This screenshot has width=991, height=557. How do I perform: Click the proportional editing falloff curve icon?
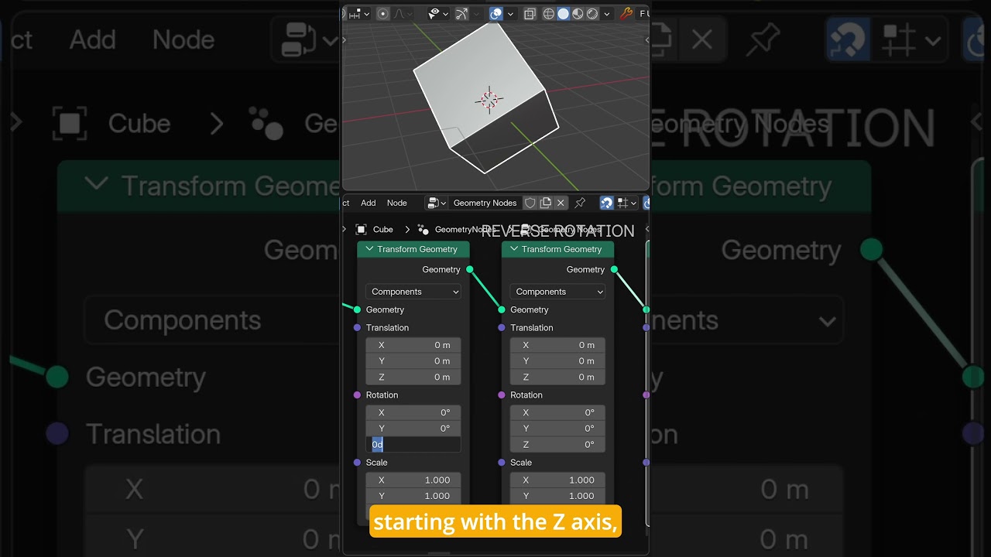[x=403, y=14]
